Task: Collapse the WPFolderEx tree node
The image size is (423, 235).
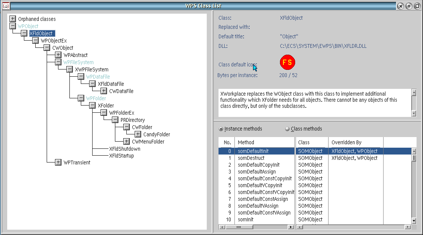Action: coord(104,113)
